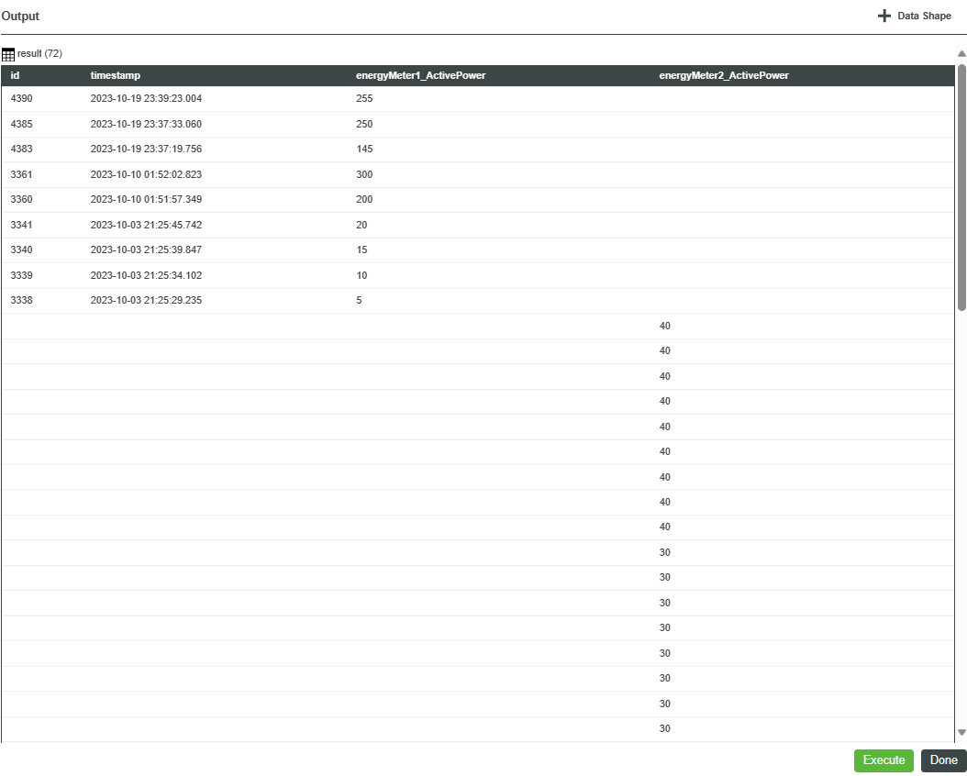Click the energyMeter2_ActivePower column header
This screenshot has height=776, width=967.
pyautogui.click(x=725, y=74)
